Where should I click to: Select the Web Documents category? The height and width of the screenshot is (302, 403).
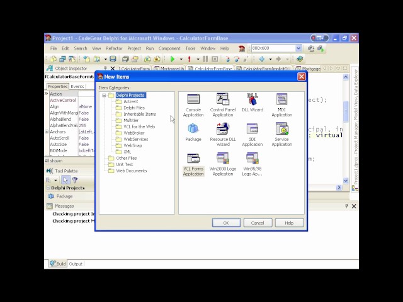tap(132, 171)
